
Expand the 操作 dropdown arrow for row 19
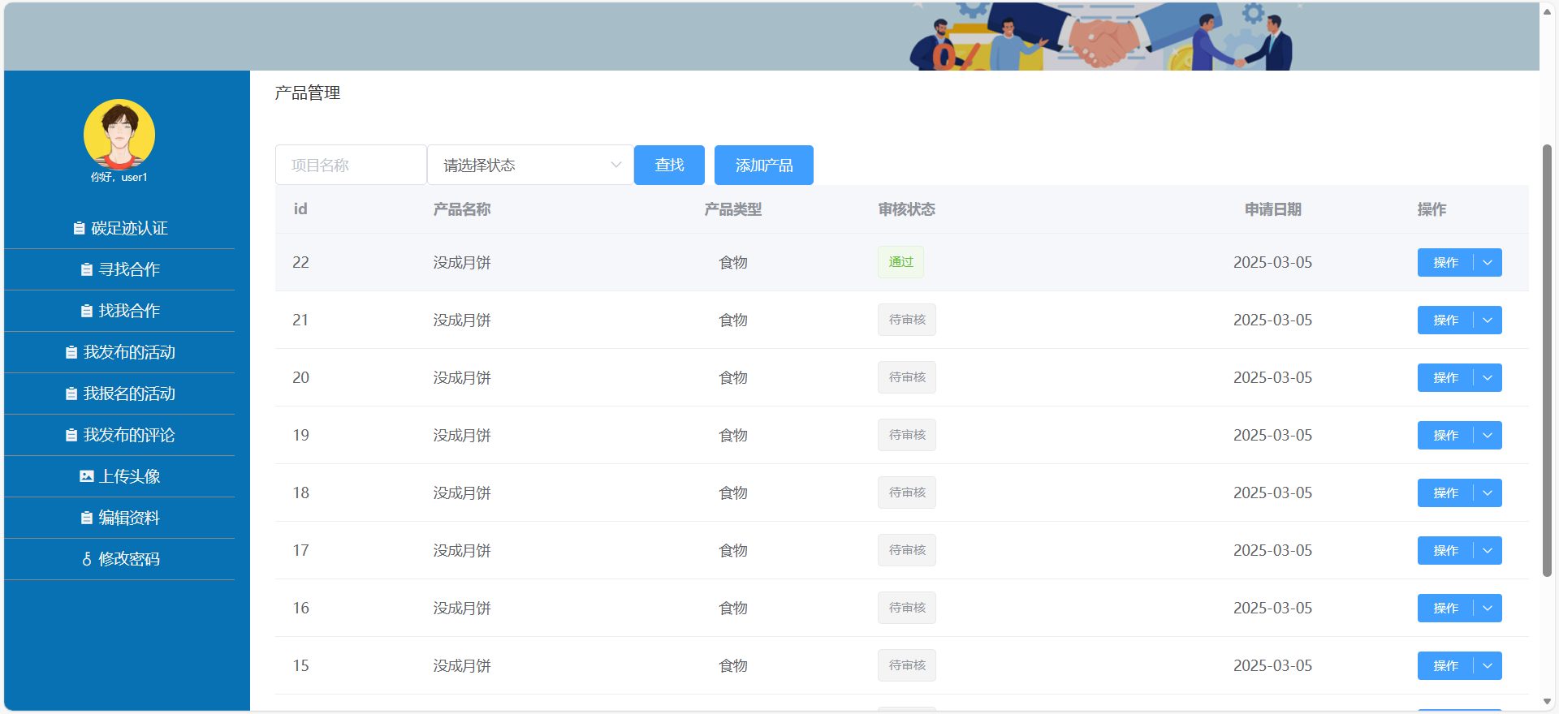[x=1488, y=436]
